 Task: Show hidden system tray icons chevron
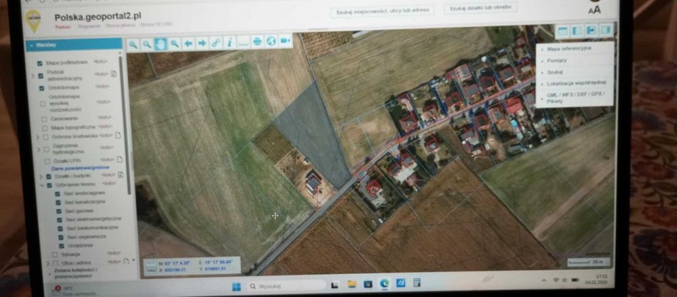(x=544, y=281)
